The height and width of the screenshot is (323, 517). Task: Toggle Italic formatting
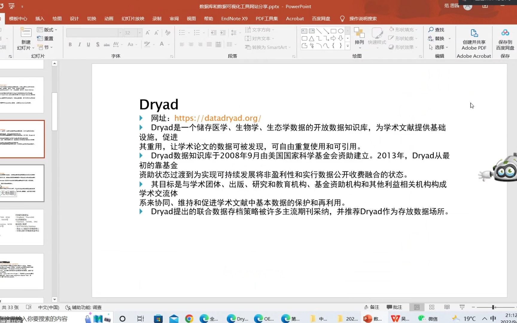(79, 45)
